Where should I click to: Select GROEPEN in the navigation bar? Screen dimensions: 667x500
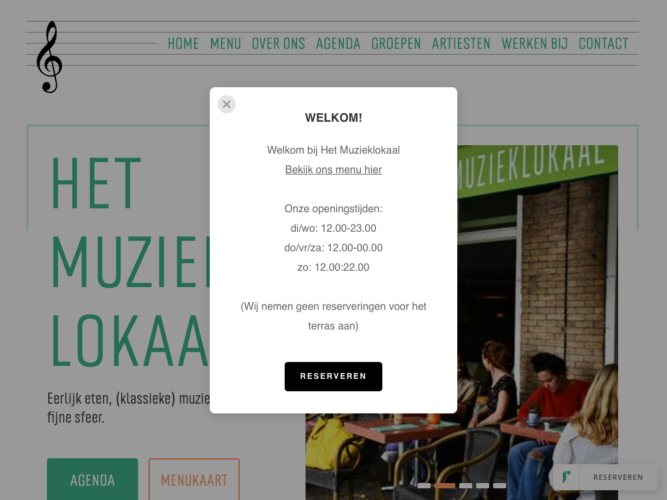coord(396,44)
